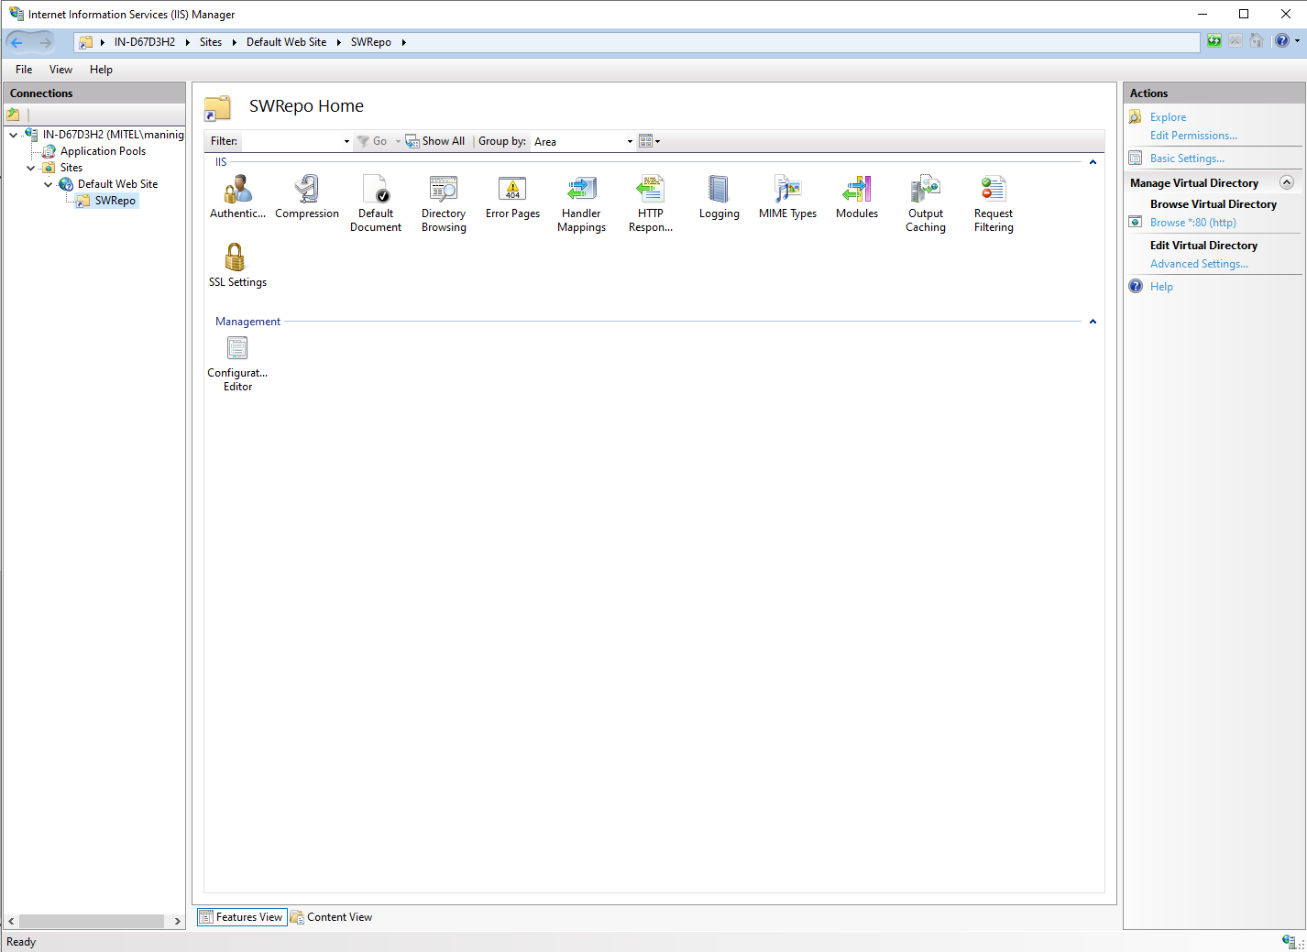This screenshot has height=952, width=1307.
Task: Expand breadcrumb arrow after SWRepo
Action: [x=403, y=42]
